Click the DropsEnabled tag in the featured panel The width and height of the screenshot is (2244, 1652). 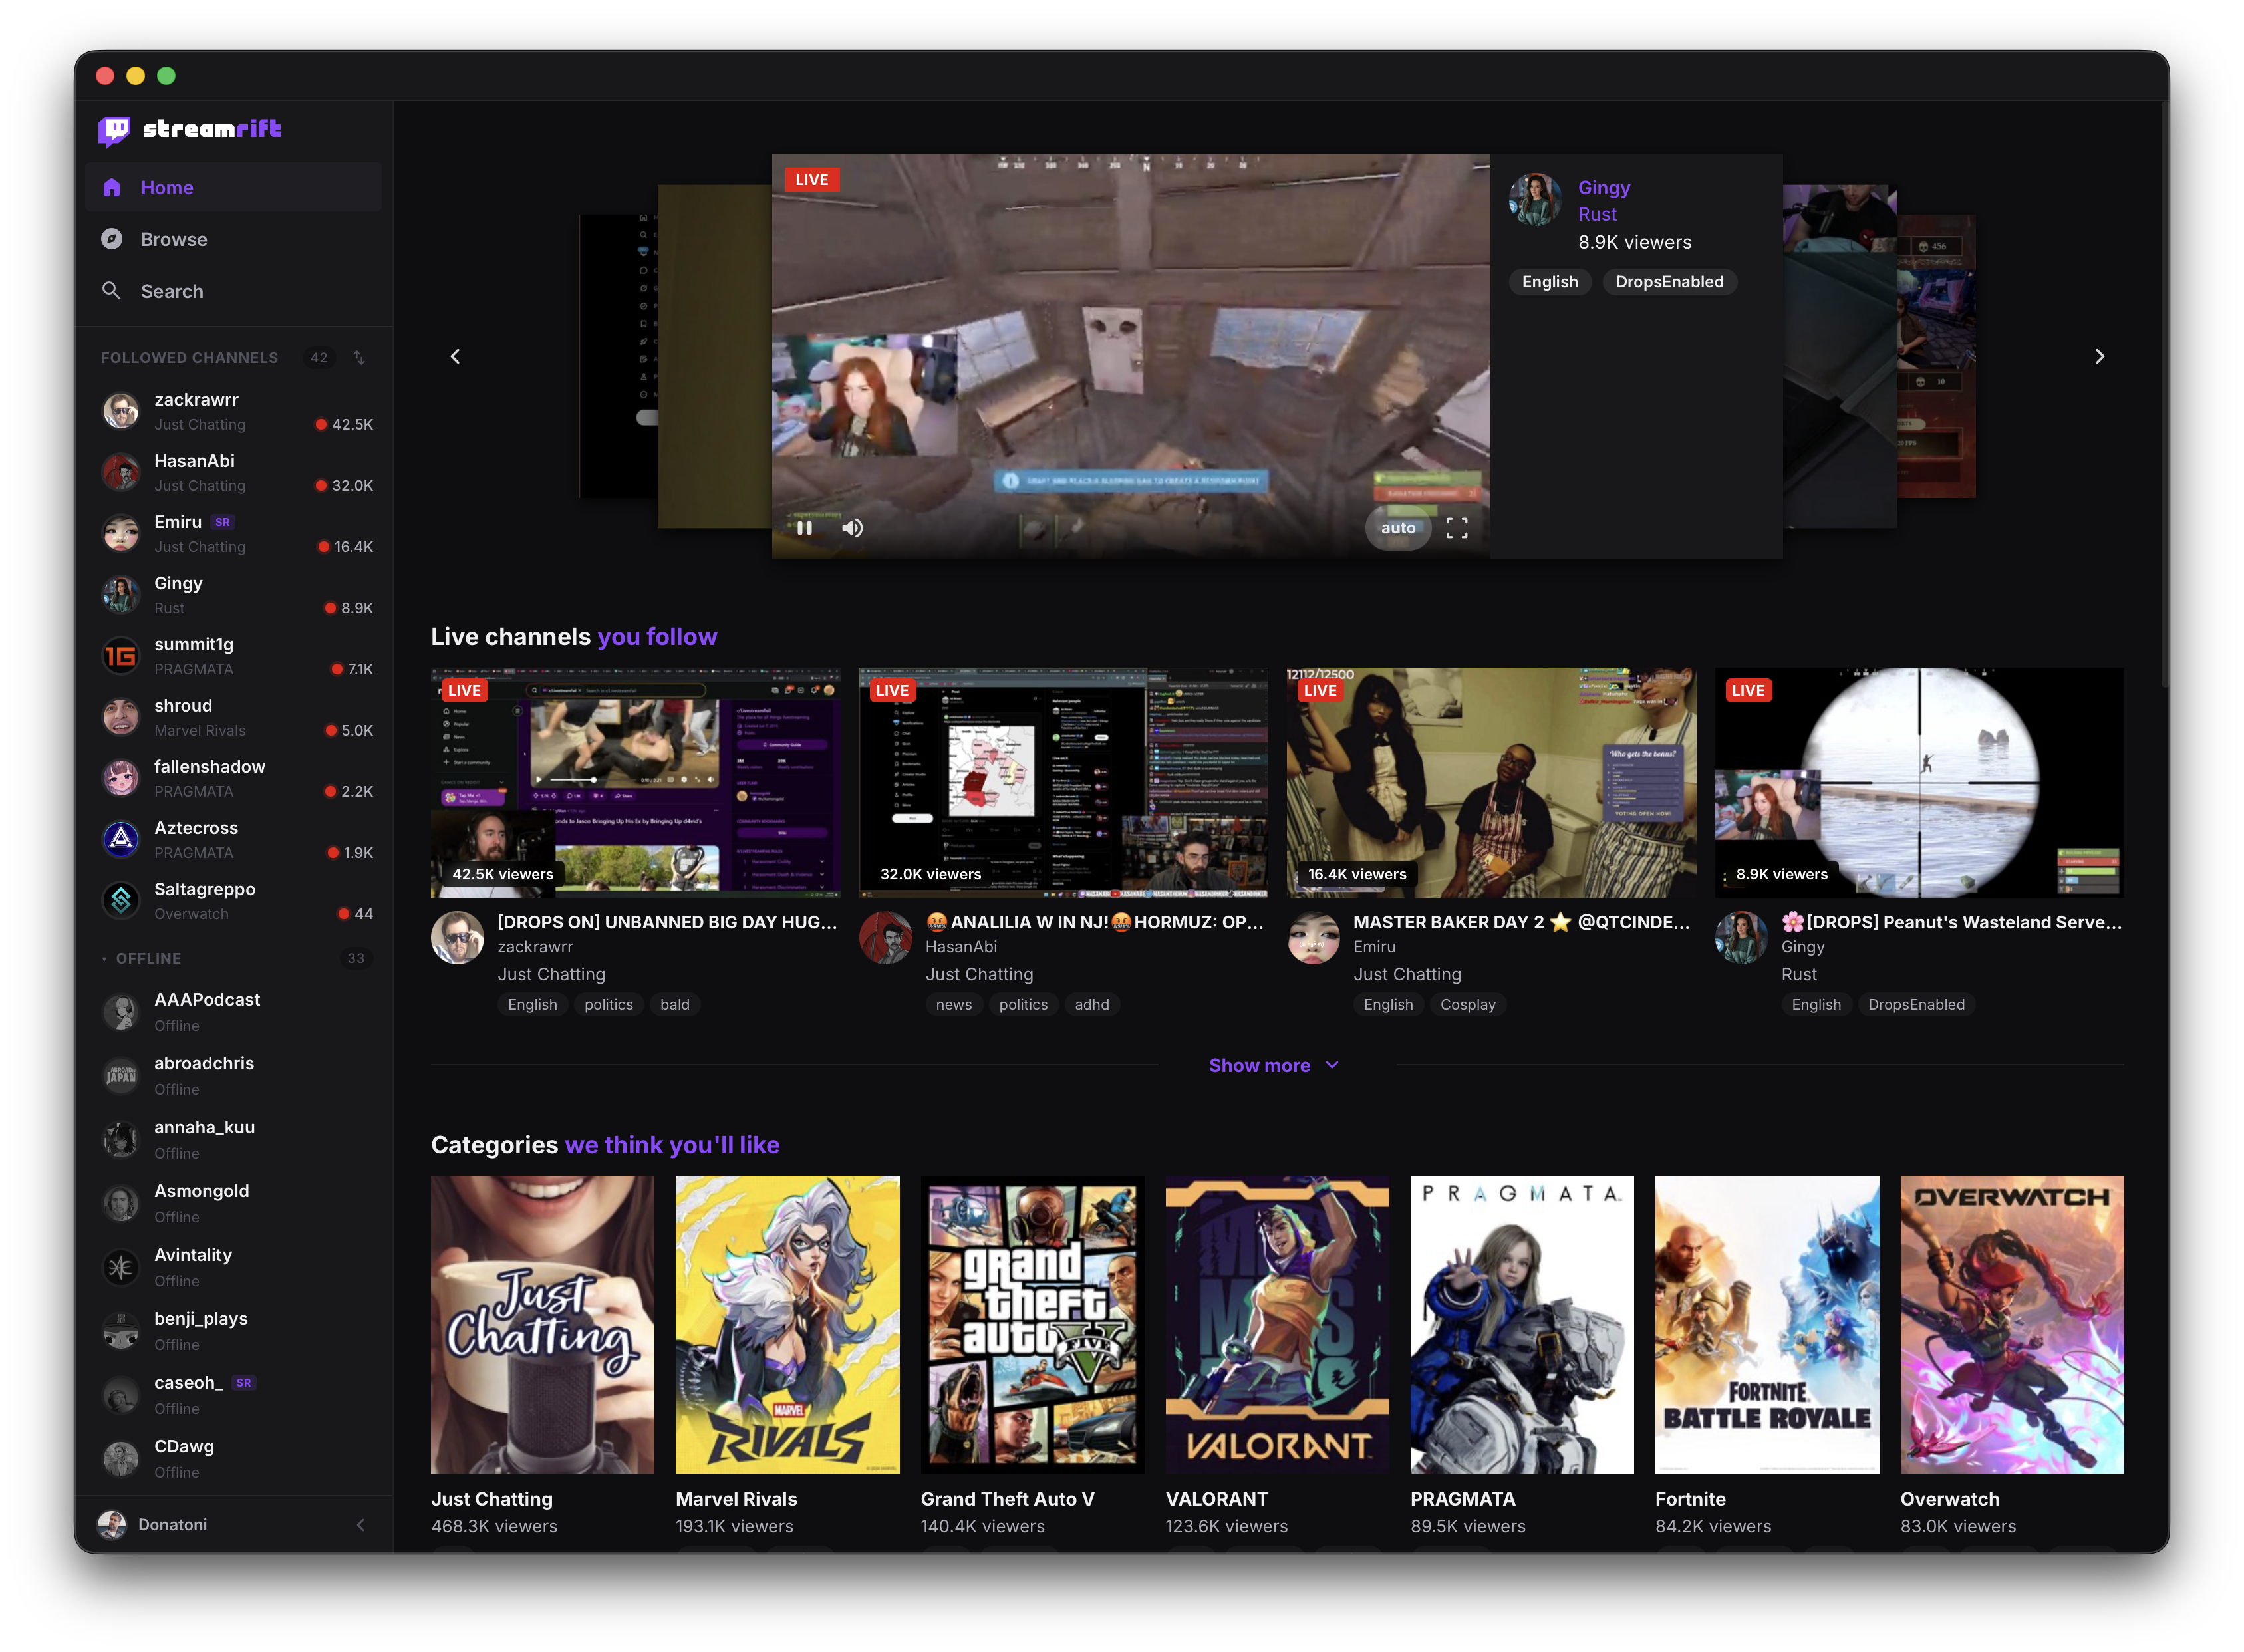[1669, 282]
